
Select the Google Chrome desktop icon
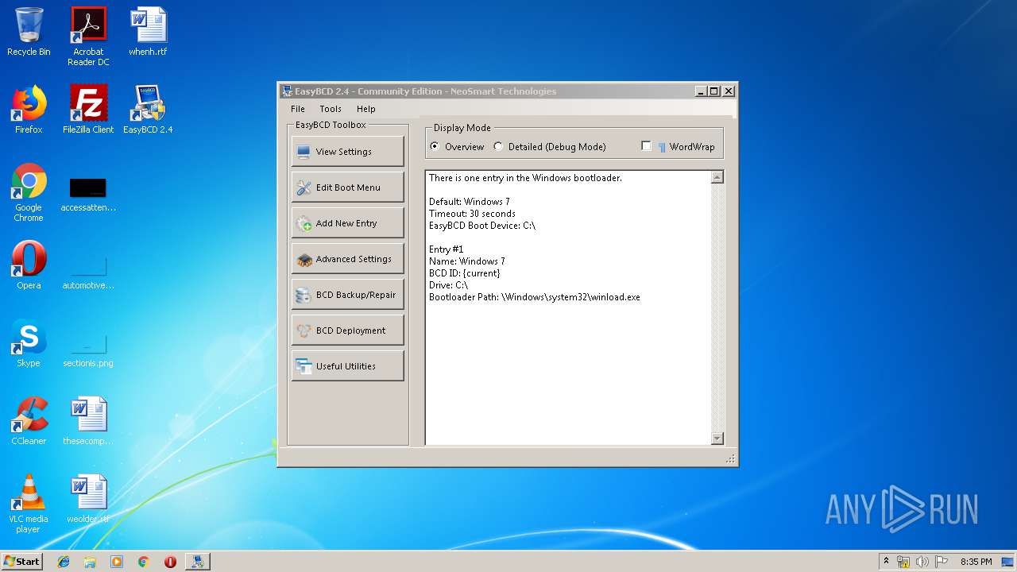point(29,192)
